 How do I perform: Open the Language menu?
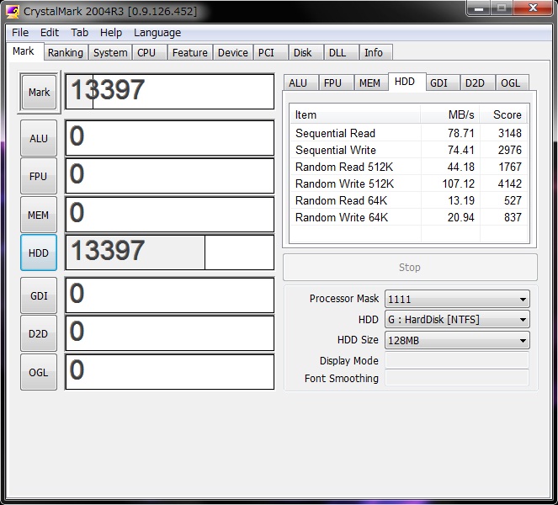click(x=157, y=33)
